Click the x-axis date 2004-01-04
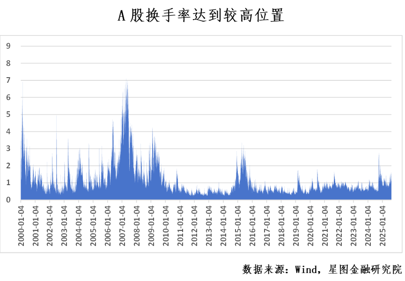This screenshot has height=281, width=405. (79, 226)
